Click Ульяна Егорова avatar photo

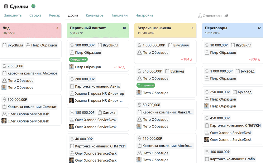(71, 100)
